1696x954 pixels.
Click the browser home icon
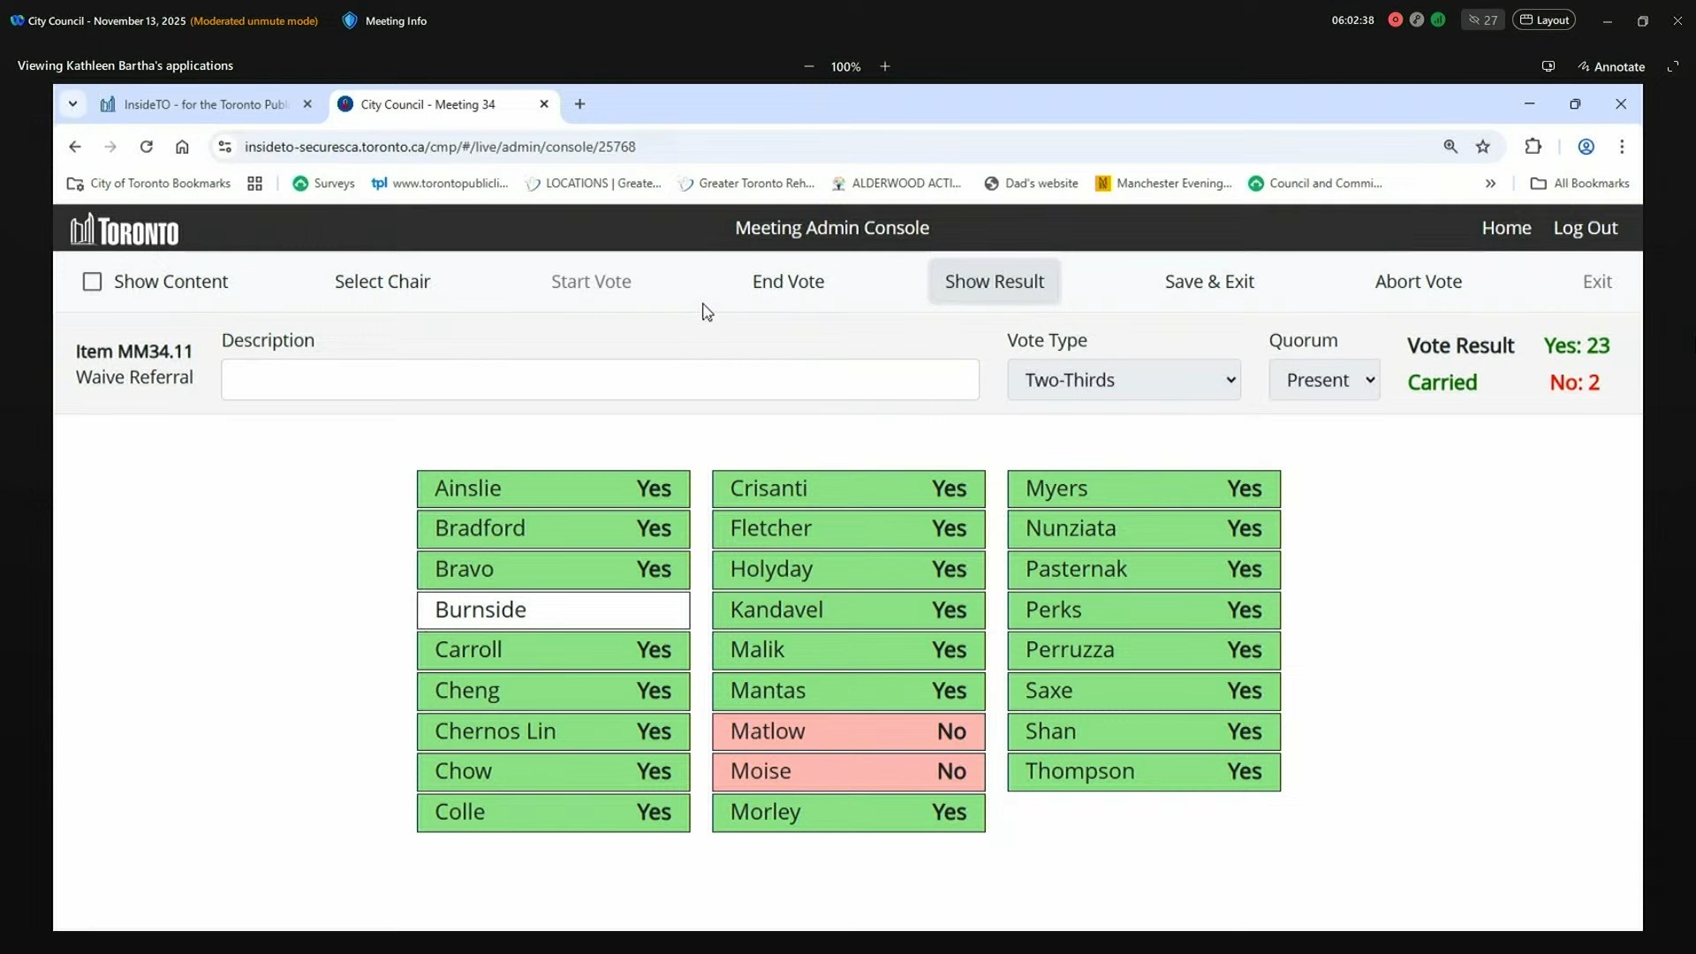tap(182, 147)
